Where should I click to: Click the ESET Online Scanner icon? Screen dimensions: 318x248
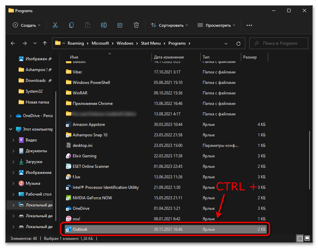point(69,166)
